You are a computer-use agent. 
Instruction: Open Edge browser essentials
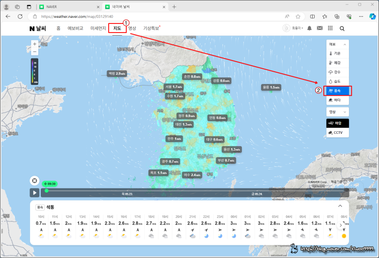pos(349,16)
